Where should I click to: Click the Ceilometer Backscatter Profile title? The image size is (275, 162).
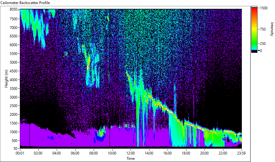tap(25, 3)
